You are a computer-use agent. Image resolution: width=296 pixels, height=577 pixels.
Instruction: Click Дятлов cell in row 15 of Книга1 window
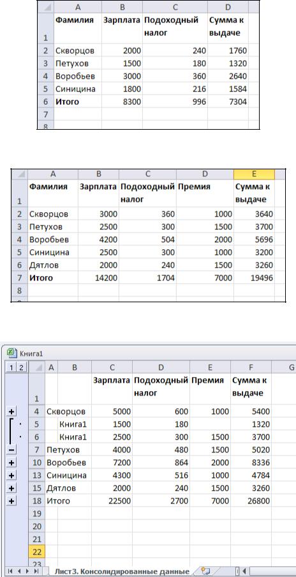click(61, 488)
